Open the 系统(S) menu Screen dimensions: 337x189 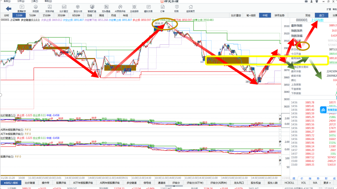pos(7,1)
